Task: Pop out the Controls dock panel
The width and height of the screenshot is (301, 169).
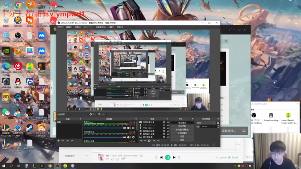Action: coord(193,119)
